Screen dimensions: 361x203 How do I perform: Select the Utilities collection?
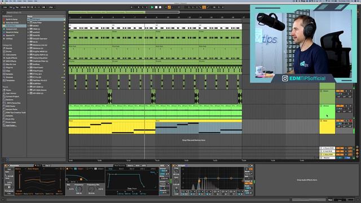[x=9, y=39]
